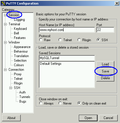
Task: Save the MySQLTunnel session
Action: [x=105, y=71]
